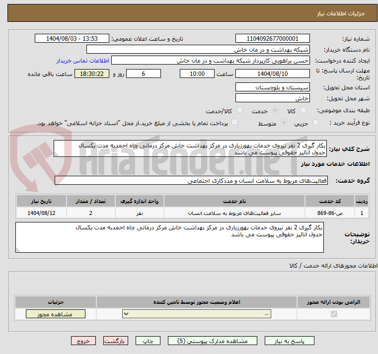
Task: Open the license status dropdown
Action: coord(197,314)
